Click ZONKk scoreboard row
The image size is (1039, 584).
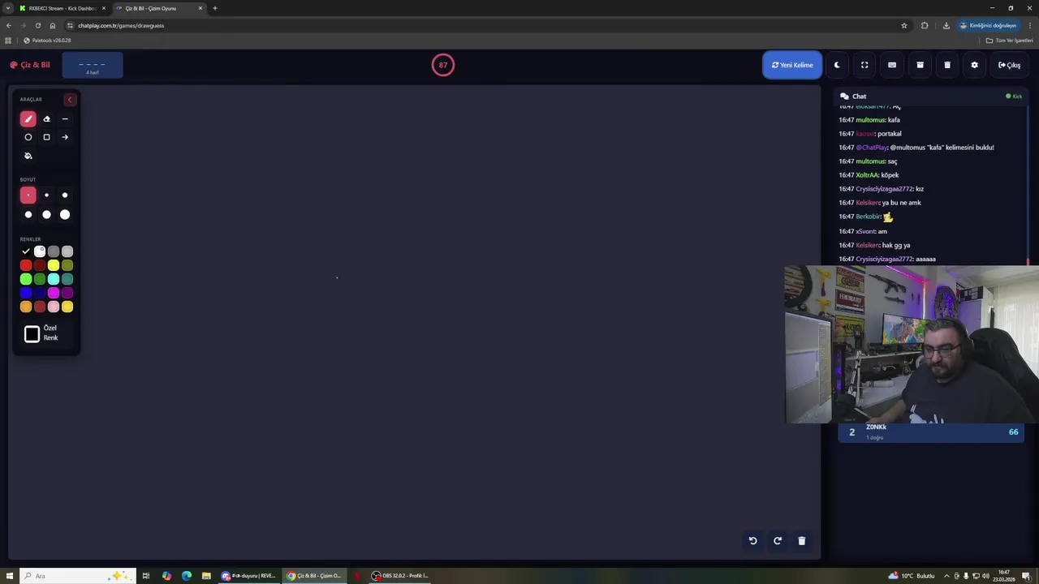pos(931,432)
